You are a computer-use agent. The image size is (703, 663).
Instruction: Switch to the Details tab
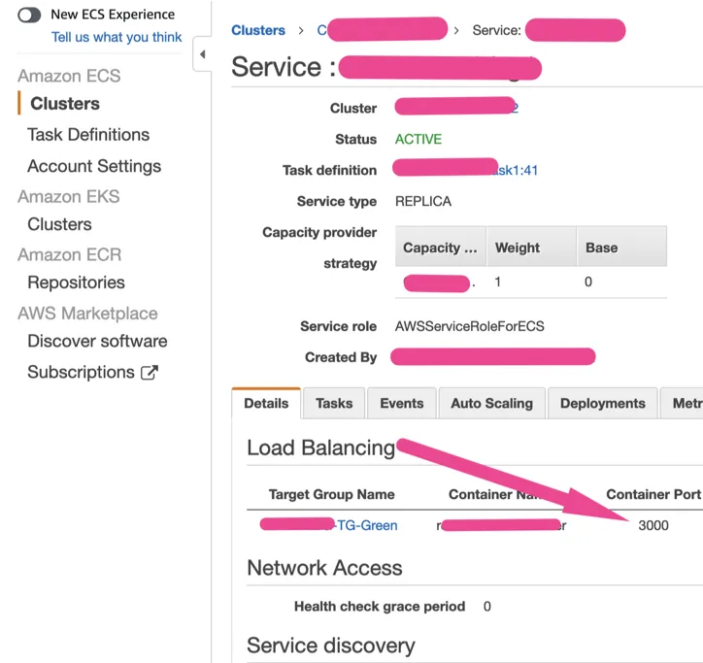[x=266, y=403]
